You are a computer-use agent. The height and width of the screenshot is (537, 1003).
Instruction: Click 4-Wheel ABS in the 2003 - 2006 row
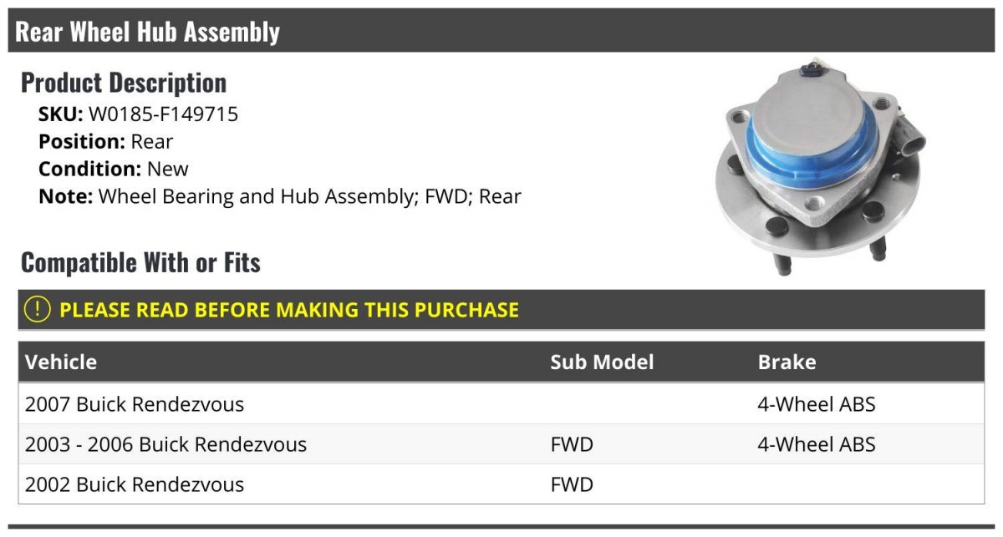pos(816,444)
